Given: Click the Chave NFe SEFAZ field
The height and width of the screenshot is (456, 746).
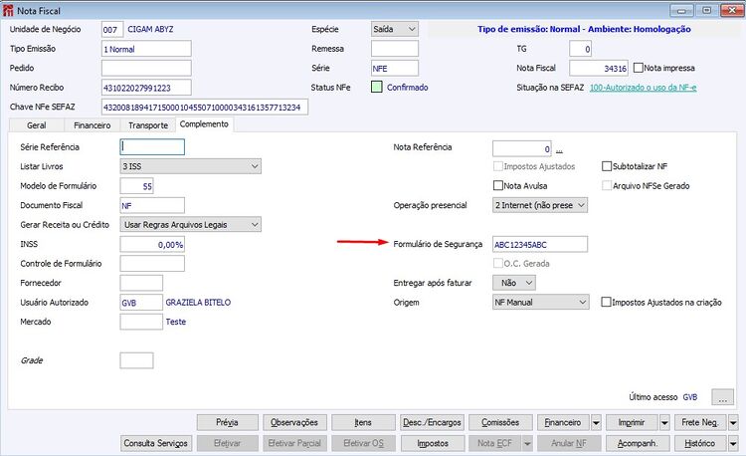Looking at the screenshot, I should point(205,108).
